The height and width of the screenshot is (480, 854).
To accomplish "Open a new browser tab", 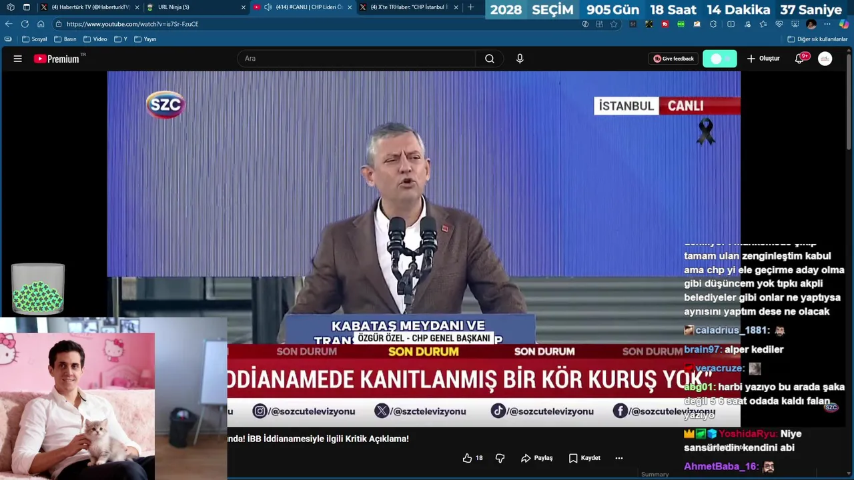I will pos(471,7).
